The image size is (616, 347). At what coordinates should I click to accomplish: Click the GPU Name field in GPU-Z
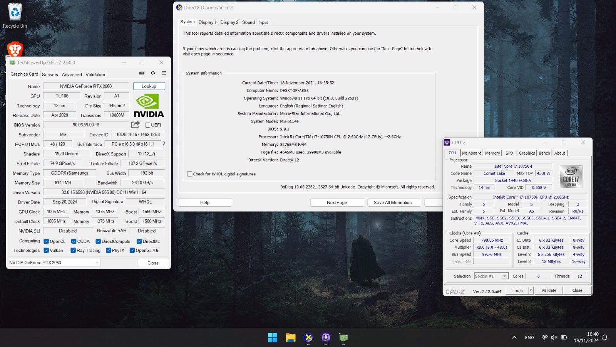click(86, 86)
